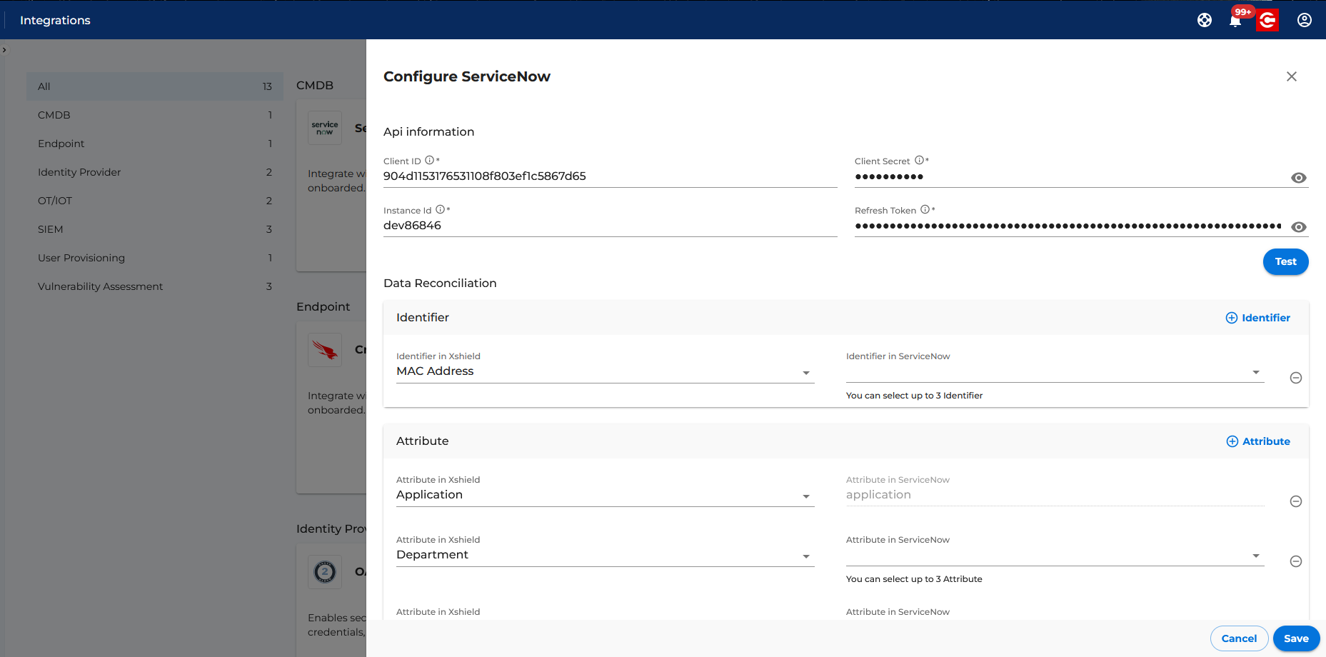1326x657 pixels.
Task: View notifications via the bell icon
Action: (x=1235, y=21)
